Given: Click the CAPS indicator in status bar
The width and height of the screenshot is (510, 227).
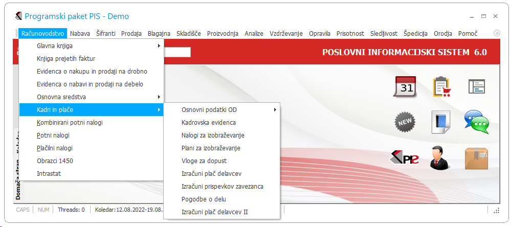Looking at the screenshot, I should (x=23, y=210).
